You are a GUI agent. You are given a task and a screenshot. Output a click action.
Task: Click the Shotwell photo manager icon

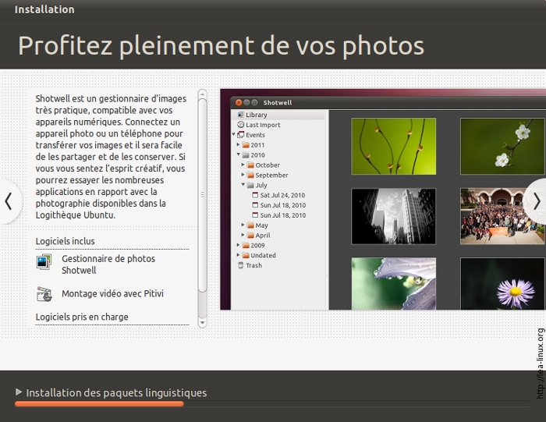[x=44, y=263]
